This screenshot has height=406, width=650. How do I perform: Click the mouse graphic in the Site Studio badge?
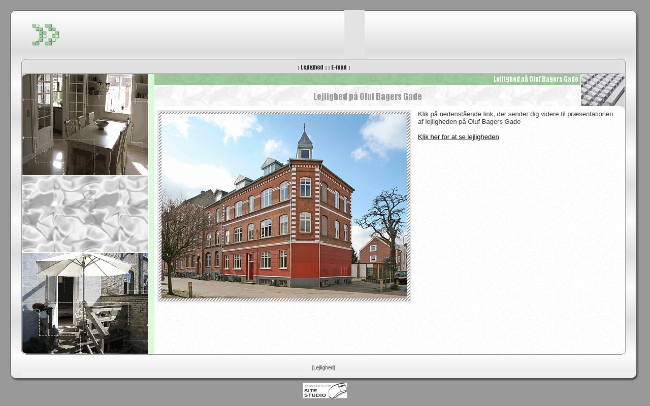click(338, 391)
